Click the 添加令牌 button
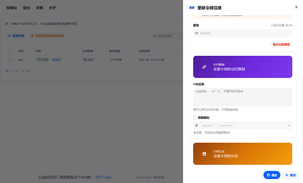This screenshot has height=183, width=303. (x=16, y=36)
